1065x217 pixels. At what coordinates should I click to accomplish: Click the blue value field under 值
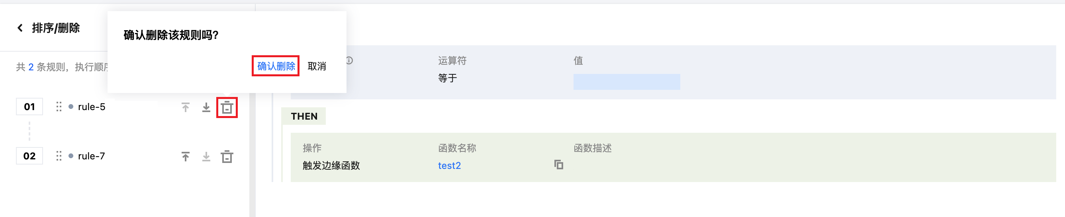tap(626, 82)
